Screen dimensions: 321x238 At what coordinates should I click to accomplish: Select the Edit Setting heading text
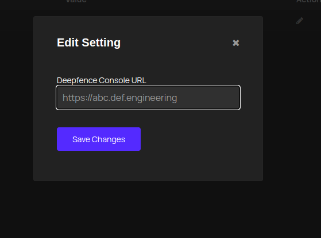(88, 42)
